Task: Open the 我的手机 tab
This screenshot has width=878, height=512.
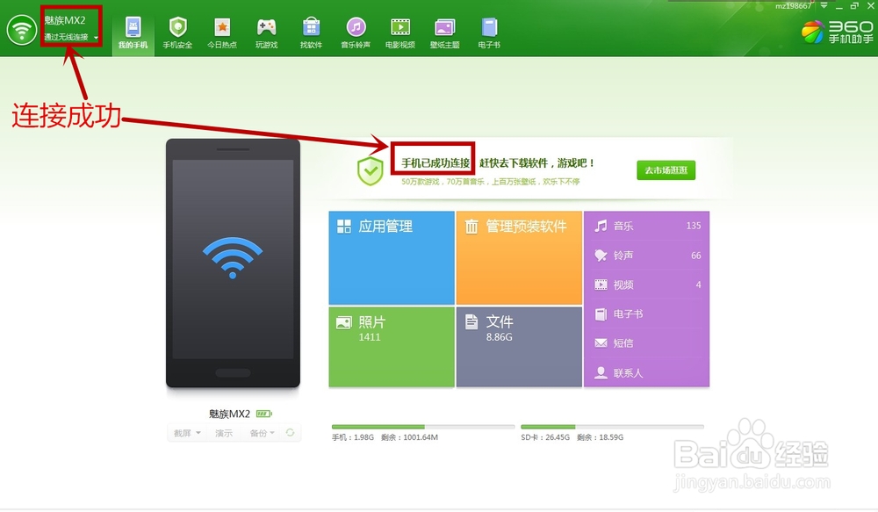Action: point(133,33)
